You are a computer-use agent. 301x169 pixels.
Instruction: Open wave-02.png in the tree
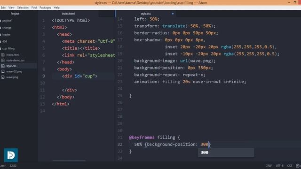point(14,71)
